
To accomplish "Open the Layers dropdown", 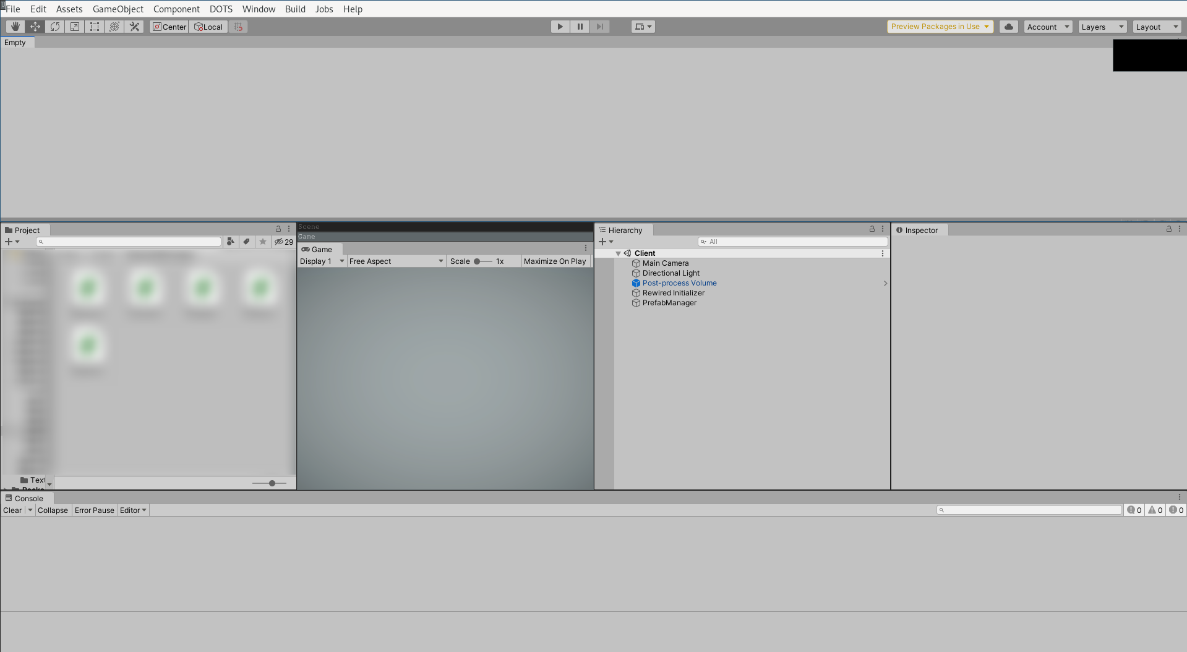I will coord(1102,27).
